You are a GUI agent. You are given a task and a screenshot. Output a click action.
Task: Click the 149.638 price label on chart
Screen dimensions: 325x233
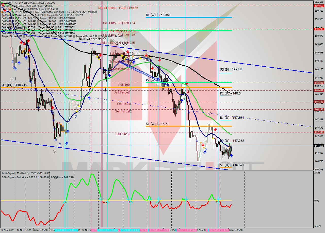coord(121,44)
